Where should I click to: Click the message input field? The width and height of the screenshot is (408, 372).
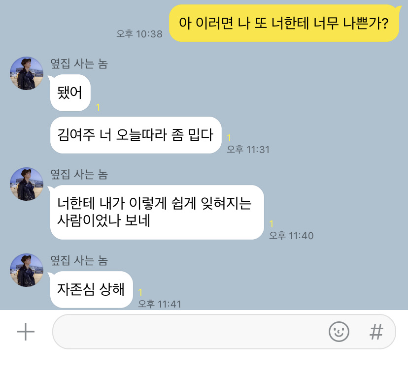(224, 332)
